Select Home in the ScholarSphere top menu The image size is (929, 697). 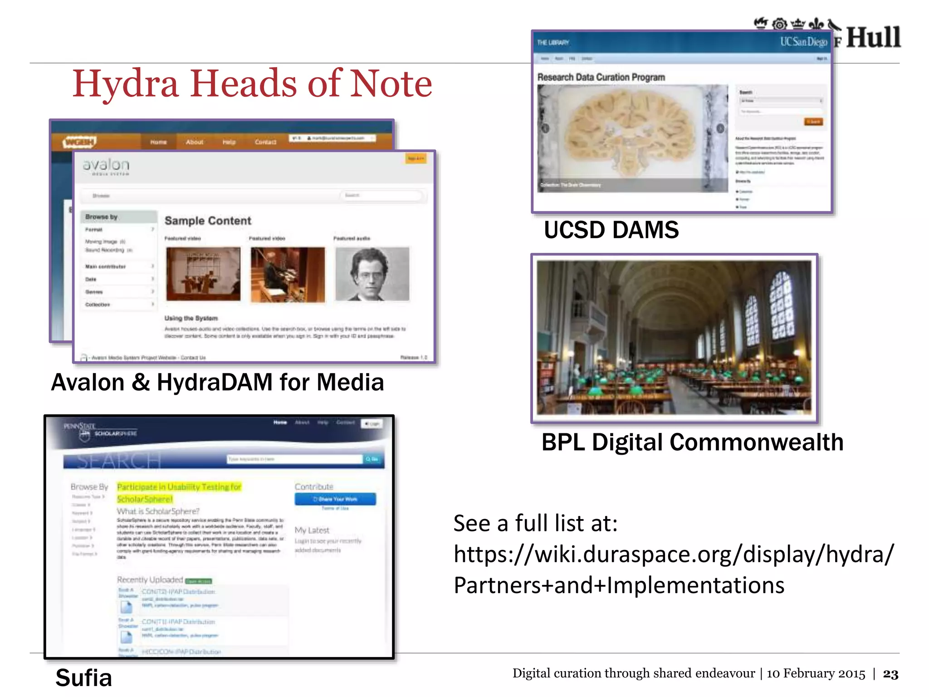[280, 422]
